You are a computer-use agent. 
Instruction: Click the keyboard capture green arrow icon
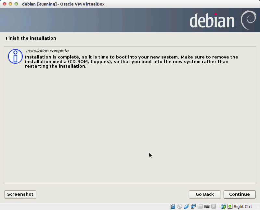point(230,206)
